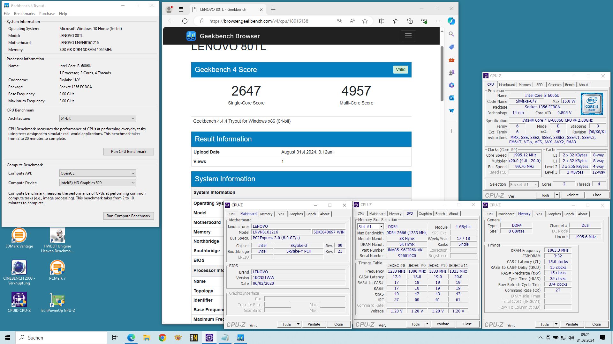
Task: Click Close button in CPU-Z CPU window
Action: 597,195
